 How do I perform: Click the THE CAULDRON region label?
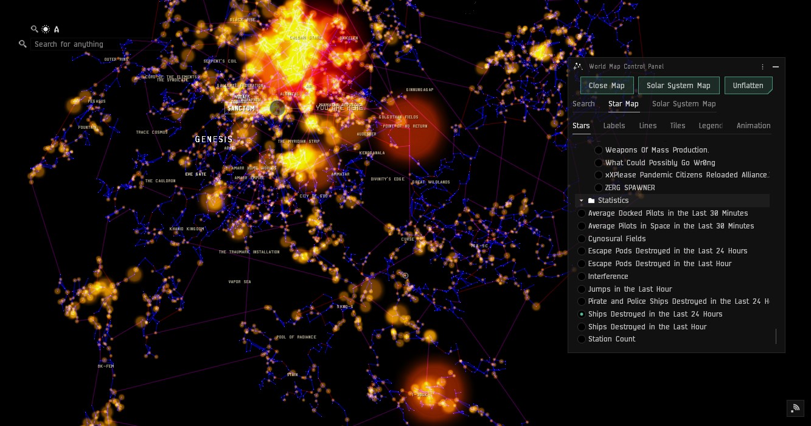coord(160,181)
